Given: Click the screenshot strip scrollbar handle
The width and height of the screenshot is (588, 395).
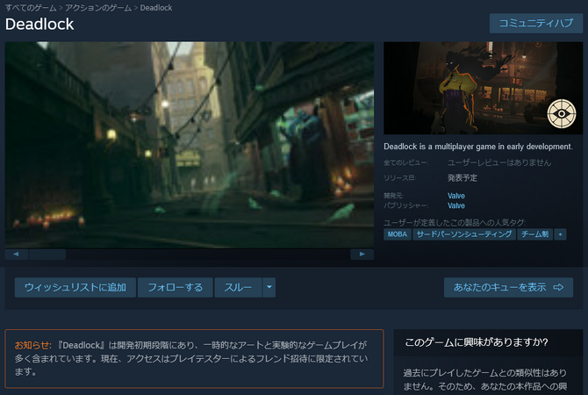Looking at the screenshot, I should point(44,255).
